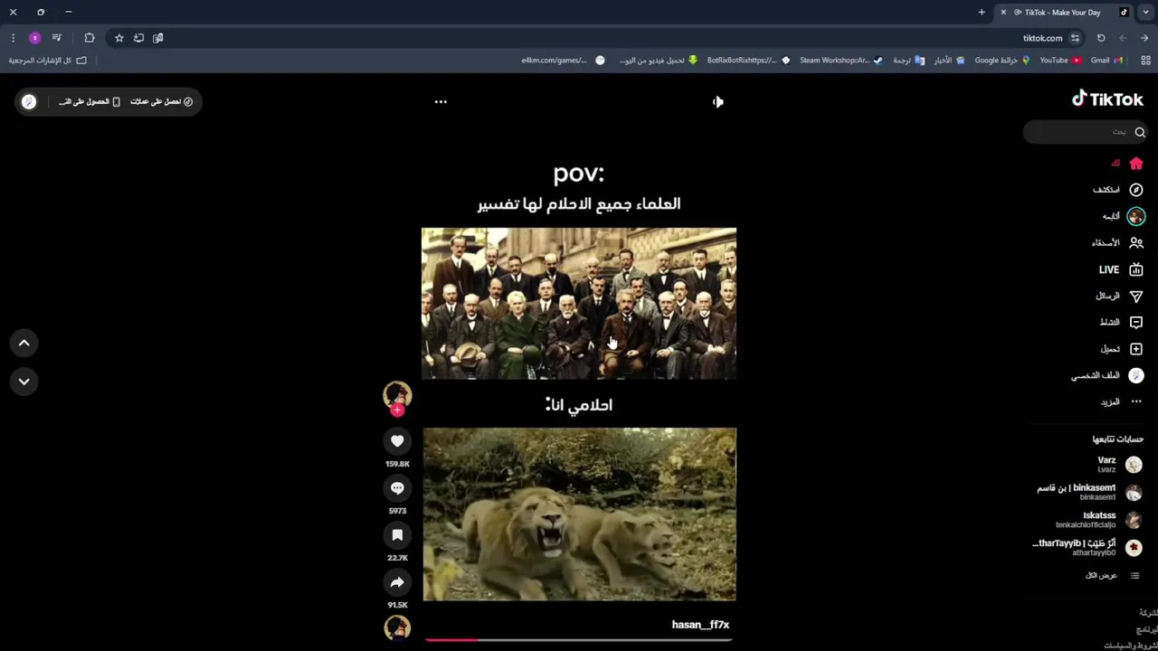Toggle video mute speaker icon
The width and height of the screenshot is (1158, 651).
[717, 102]
